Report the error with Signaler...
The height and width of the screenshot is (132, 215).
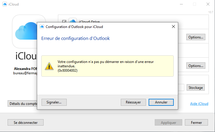point(54,102)
